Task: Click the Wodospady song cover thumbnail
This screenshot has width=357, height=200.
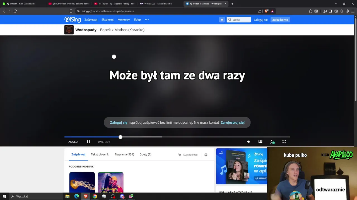Action: [x=69, y=30]
